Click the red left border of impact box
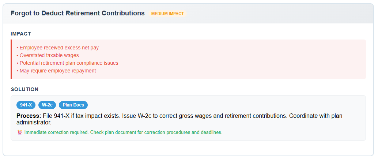The image size is (378, 161). tap(11, 59)
